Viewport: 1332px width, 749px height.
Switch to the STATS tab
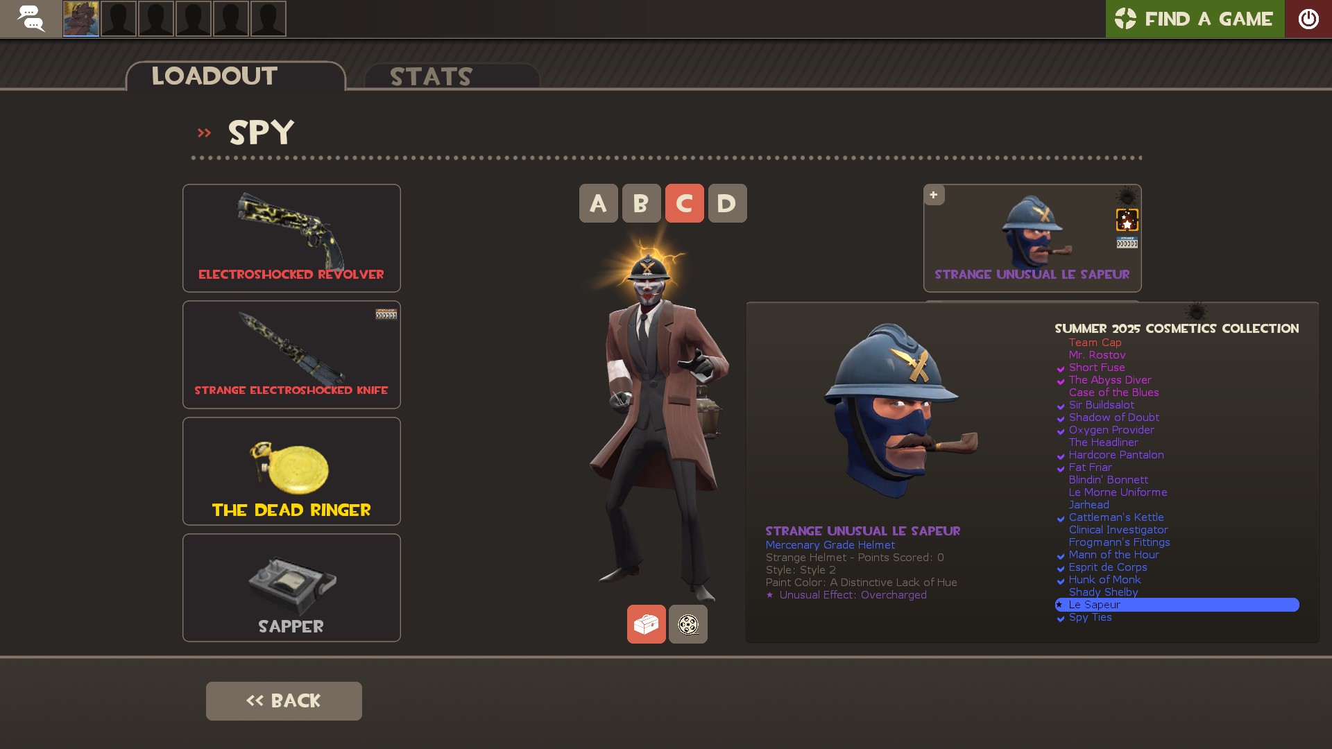(x=452, y=76)
